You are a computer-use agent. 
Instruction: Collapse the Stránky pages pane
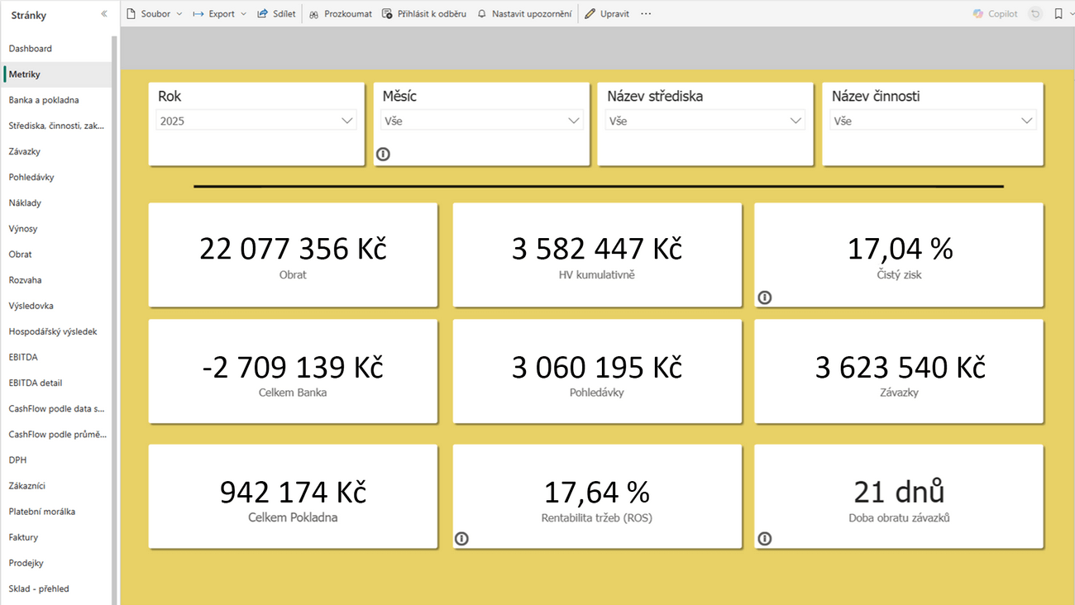point(103,14)
